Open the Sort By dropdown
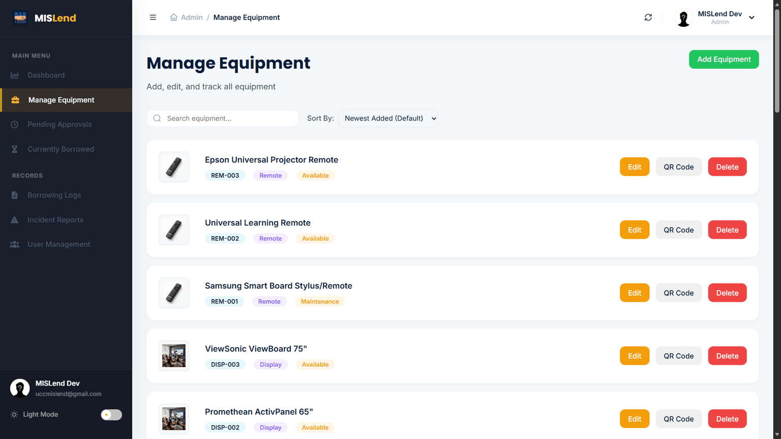Image resolution: width=781 pixels, height=439 pixels. (388, 118)
